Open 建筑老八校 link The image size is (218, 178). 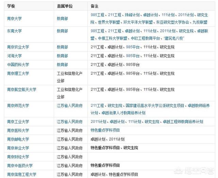pos(174,38)
